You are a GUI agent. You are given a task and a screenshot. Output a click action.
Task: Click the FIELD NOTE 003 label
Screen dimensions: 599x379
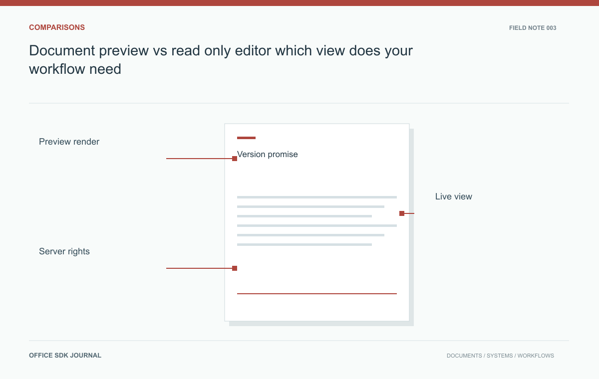click(533, 28)
